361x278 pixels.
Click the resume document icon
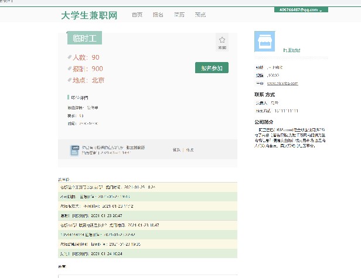(x=74, y=150)
